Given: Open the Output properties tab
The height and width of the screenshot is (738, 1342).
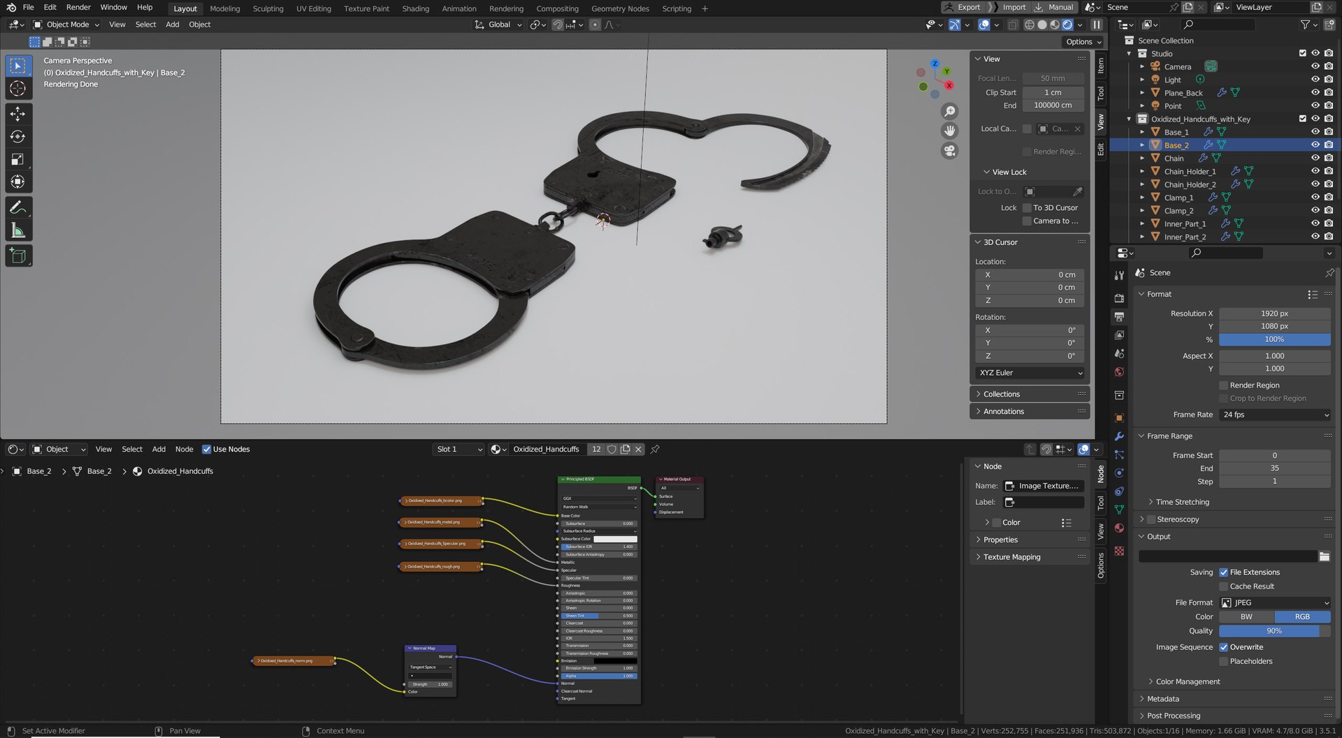Looking at the screenshot, I should point(1119,316).
